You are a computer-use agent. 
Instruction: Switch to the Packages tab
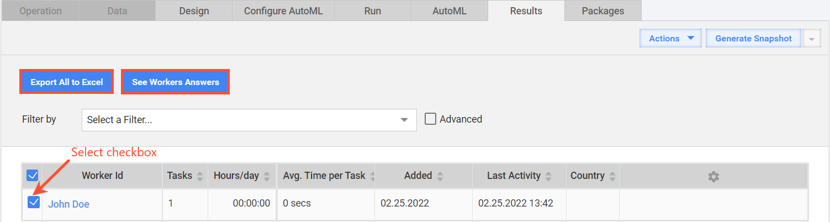(603, 10)
